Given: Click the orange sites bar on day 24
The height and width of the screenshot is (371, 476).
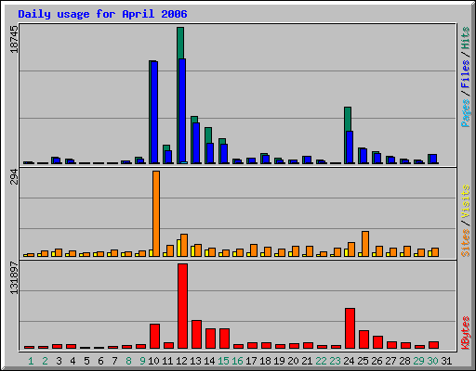Looking at the screenshot, I should 351,249.
